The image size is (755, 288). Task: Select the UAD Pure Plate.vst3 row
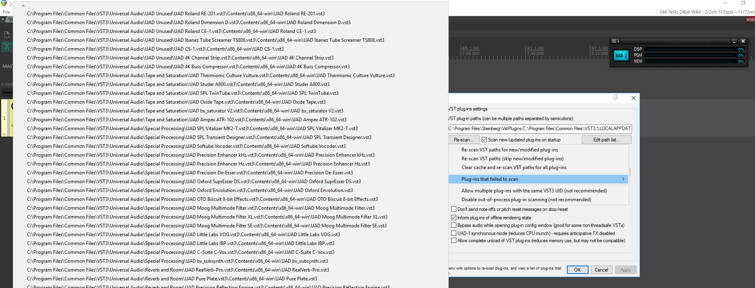click(230, 279)
